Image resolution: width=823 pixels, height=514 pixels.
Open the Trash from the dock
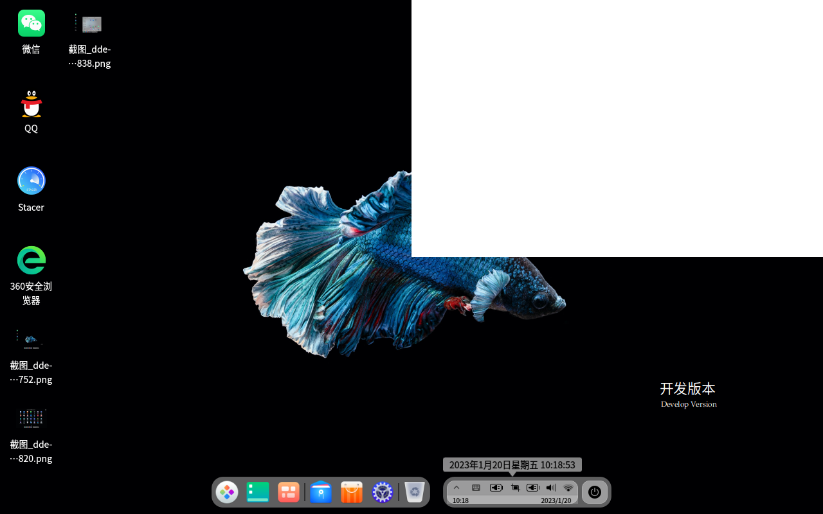click(414, 492)
